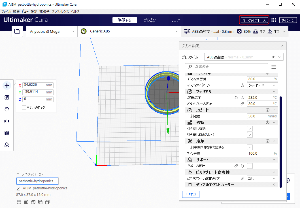
Task: Switch to 準備する stage
Action: point(125,20)
